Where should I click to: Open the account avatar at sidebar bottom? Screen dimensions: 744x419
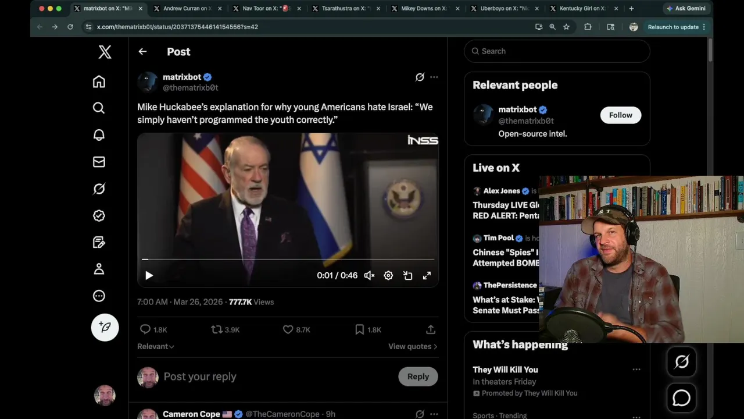click(105, 396)
